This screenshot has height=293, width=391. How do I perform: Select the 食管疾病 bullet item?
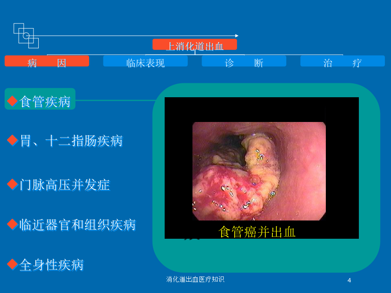tap(40, 99)
